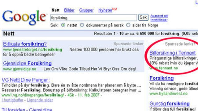Select 'sider fra Norge' radio button
The height and width of the screenshot is (111, 198).
[x=128, y=25]
